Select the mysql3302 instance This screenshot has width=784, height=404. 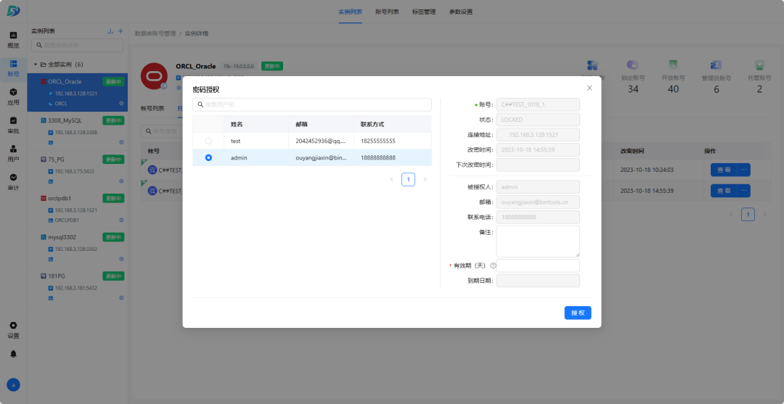(x=78, y=247)
